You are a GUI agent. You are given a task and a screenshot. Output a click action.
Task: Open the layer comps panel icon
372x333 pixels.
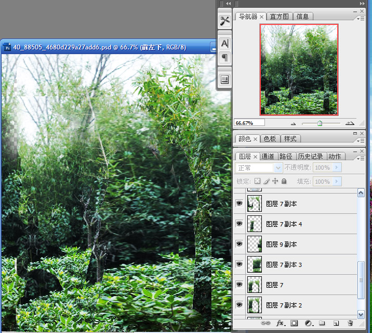pos(224,80)
